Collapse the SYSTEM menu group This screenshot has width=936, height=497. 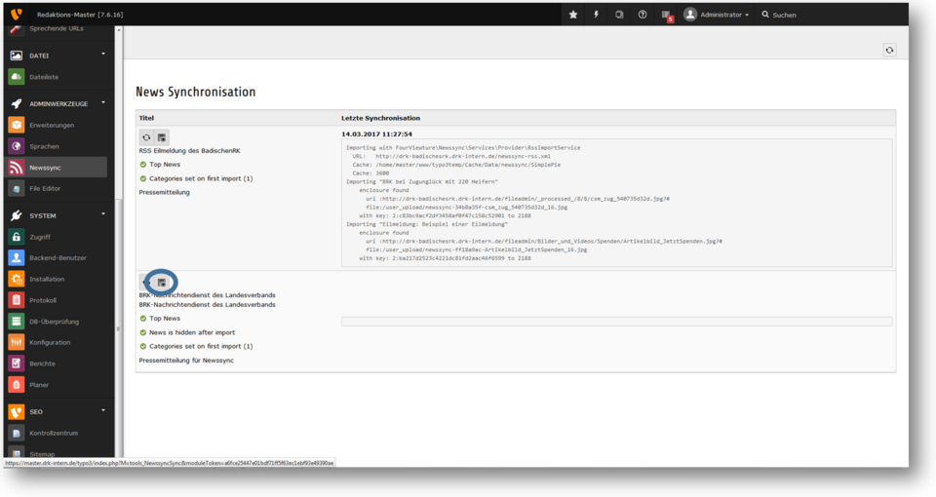[103, 215]
